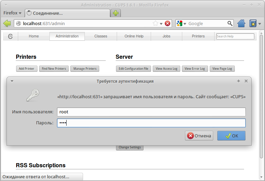The height and width of the screenshot is (181, 265).
Task: Open the Jobs tab
Action: pyautogui.click(x=166, y=36)
